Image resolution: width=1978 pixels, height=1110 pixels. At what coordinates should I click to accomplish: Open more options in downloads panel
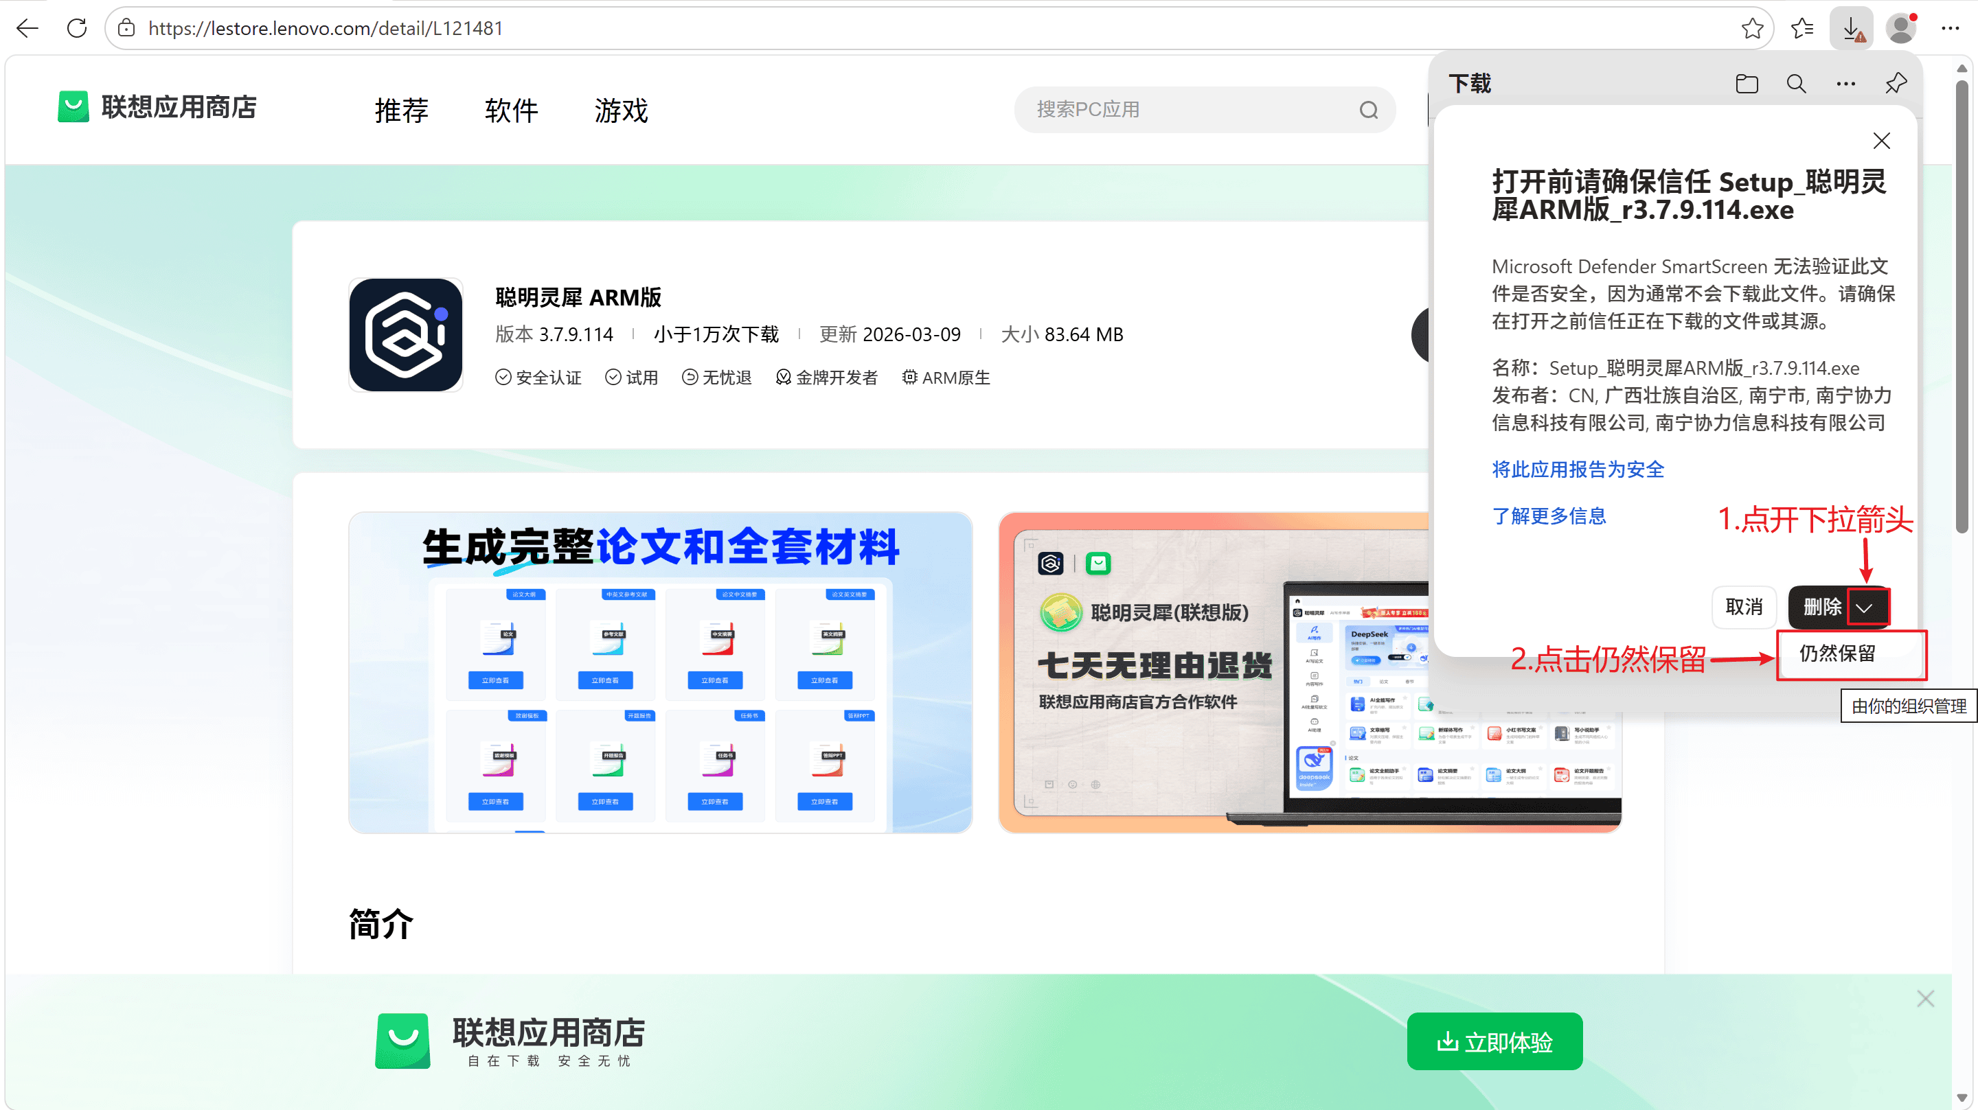1846,83
